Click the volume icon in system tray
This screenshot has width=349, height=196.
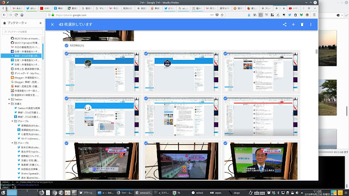coord(297,193)
